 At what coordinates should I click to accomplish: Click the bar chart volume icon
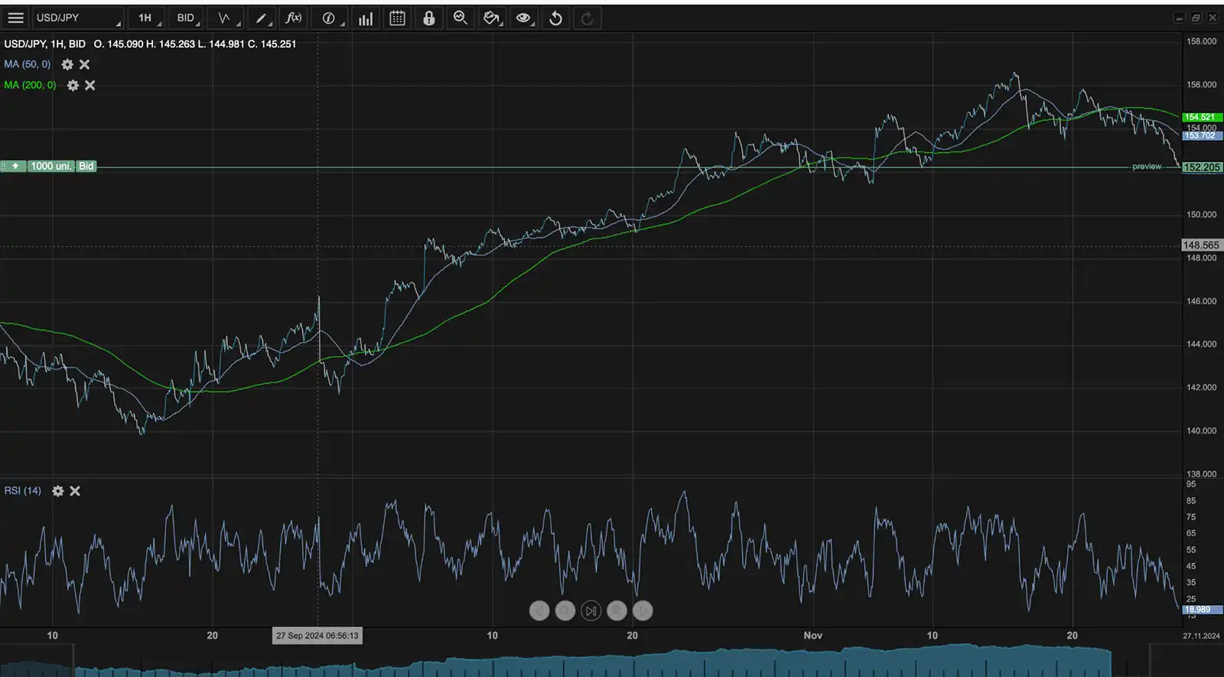pos(366,18)
